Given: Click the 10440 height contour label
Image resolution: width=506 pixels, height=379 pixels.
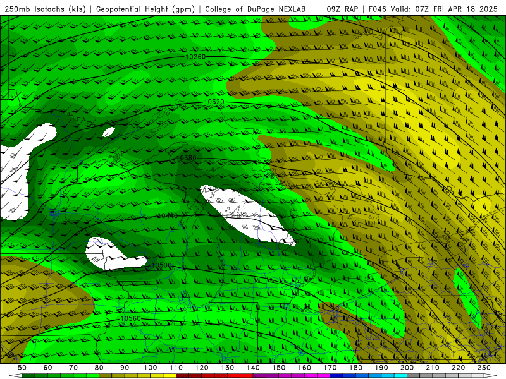Looking at the screenshot, I should coord(168,215).
